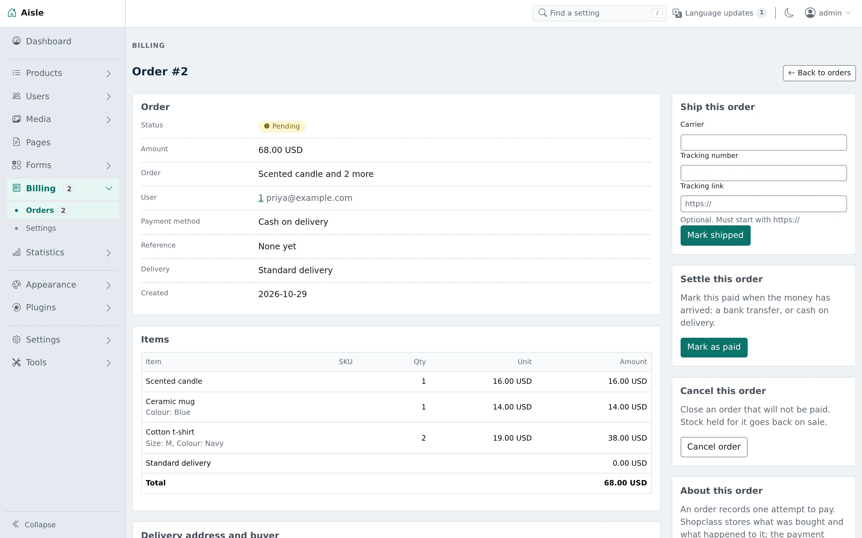The height and width of the screenshot is (538, 862).
Task: Collapse the Billing submenu chevron
Action: (109, 188)
